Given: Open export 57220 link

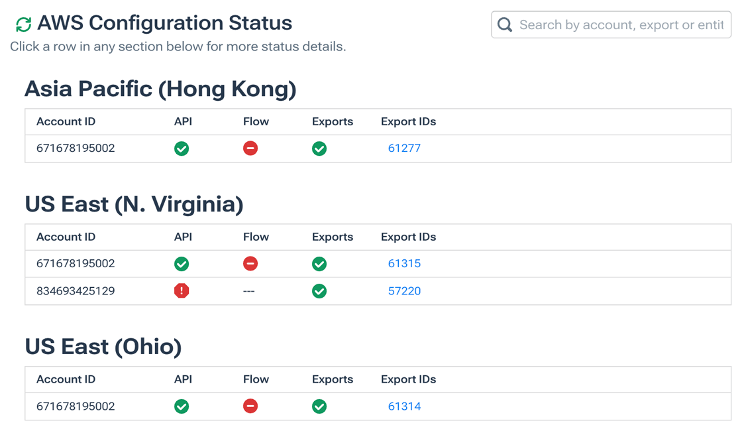Looking at the screenshot, I should (x=404, y=290).
